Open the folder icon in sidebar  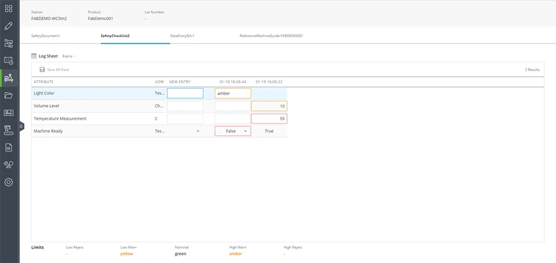8,95
